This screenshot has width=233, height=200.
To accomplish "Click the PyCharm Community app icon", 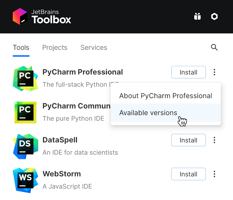I will 25,112.
